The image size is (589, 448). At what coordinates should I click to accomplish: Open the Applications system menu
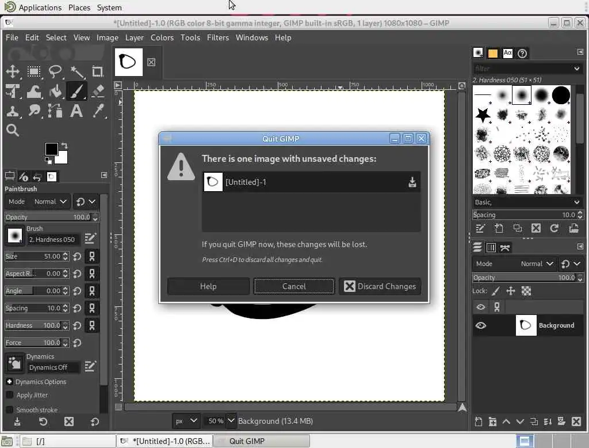click(x=33, y=7)
